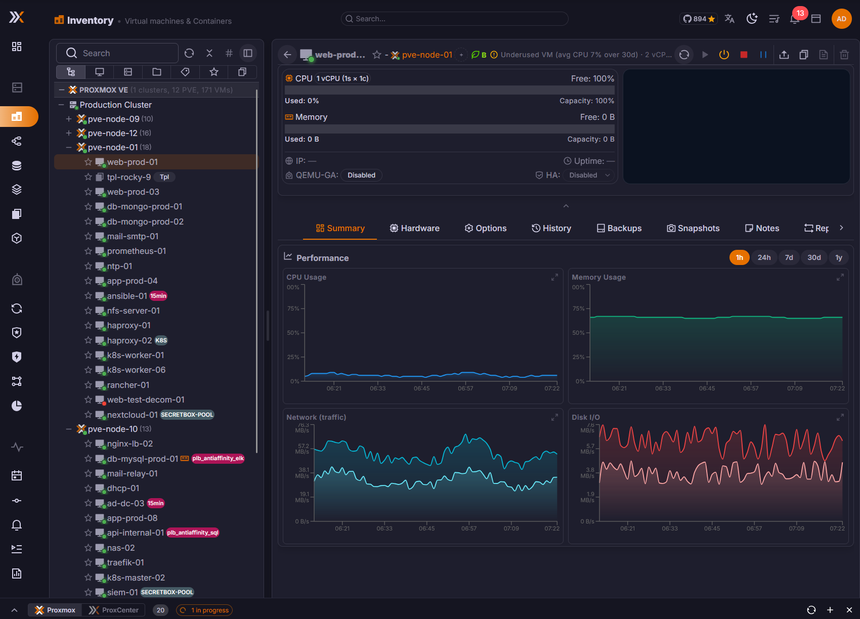Open the Options tab
This screenshot has width=860, height=619.
(486, 228)
